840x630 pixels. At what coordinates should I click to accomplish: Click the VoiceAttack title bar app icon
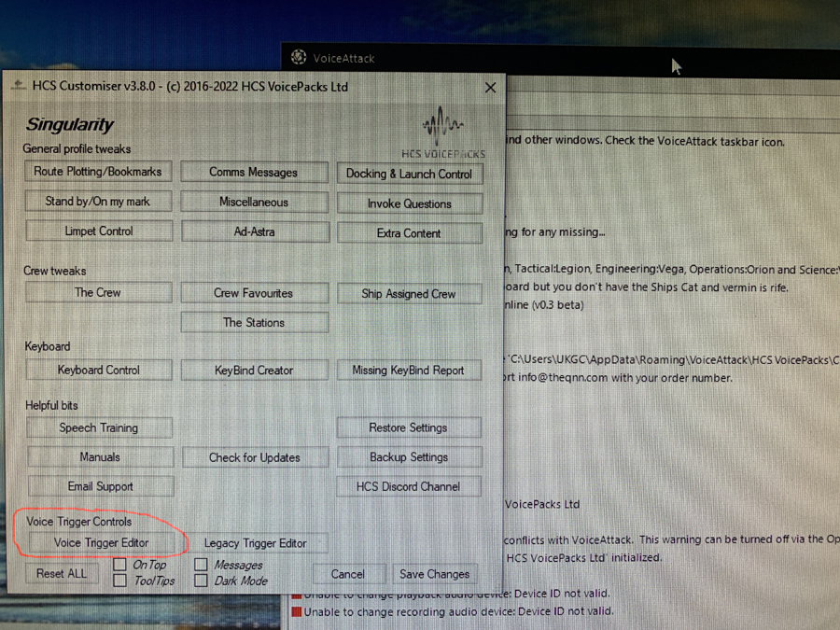(x=299, y=57)
